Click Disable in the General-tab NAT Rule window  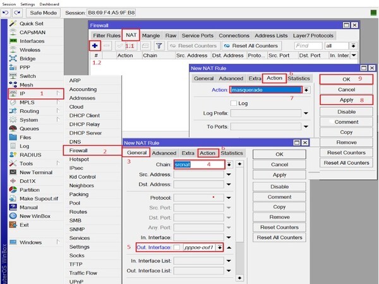pyautogui.click(x=279, y=187)
